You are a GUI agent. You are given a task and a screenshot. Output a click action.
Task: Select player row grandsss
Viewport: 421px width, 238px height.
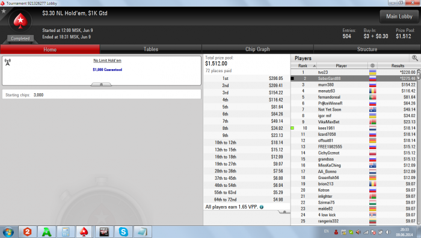[354, 159]
